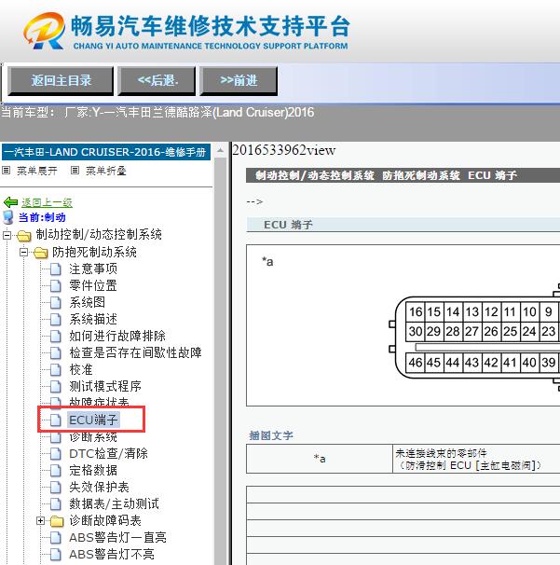Click the green back arrow icon

[10, 202]
